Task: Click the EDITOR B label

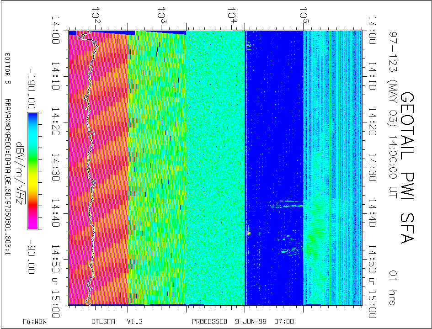Action: point(7,69)
